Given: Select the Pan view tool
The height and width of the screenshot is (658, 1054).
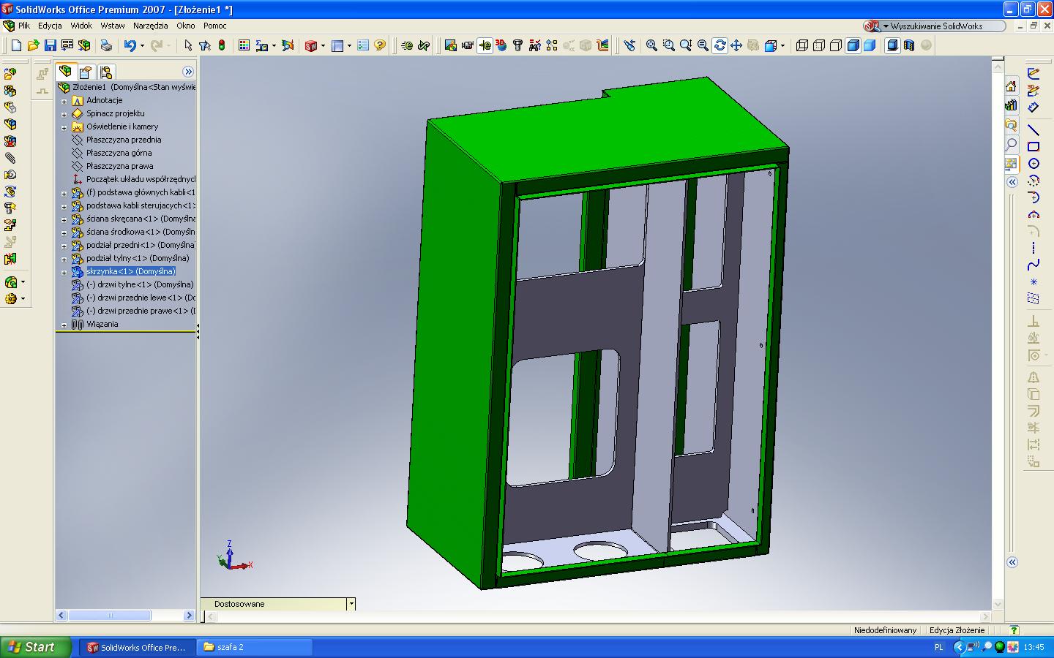Looking at the screenshot, I should (736, 45).
